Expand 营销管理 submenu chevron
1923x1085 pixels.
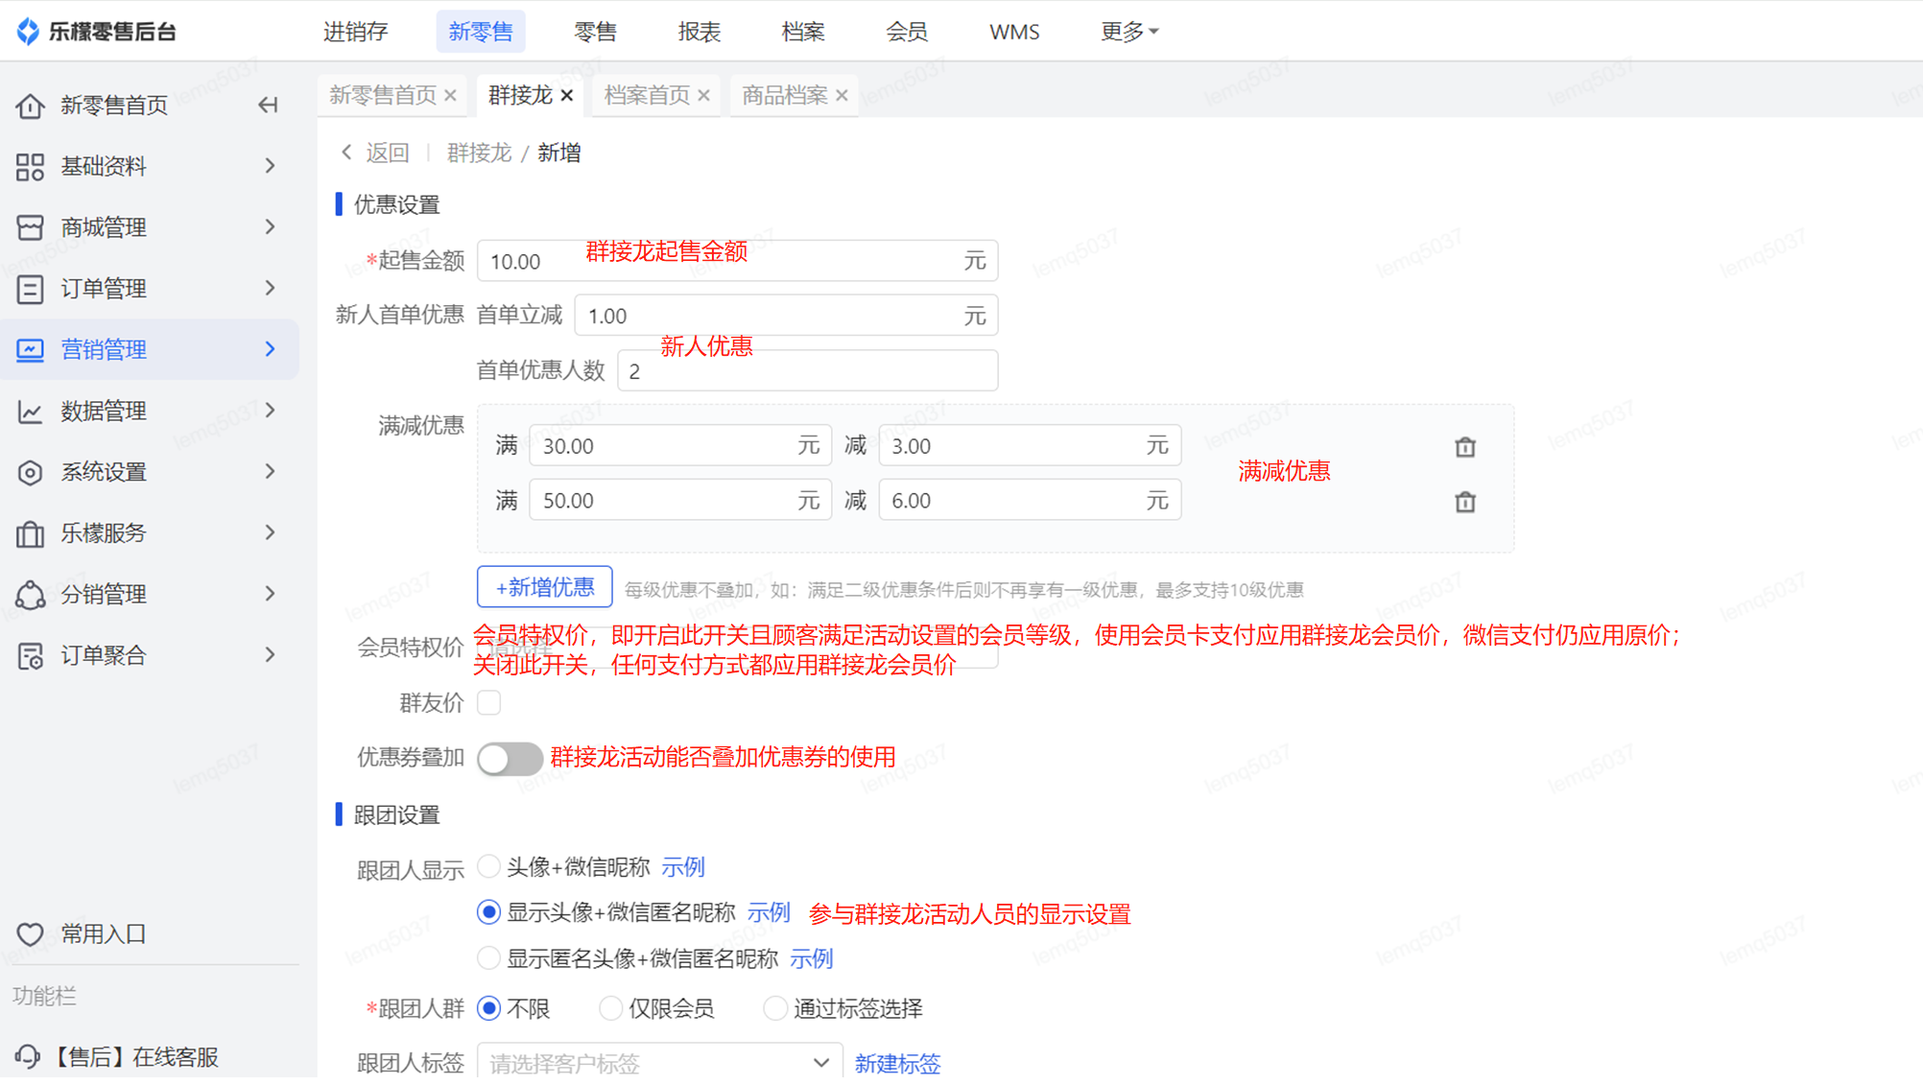point(270,349)
